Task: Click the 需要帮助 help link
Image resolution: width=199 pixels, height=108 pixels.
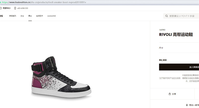Action: tap(7, 8)
